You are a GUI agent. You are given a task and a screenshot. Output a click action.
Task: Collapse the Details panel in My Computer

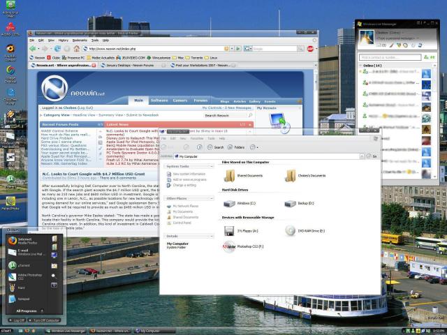(x=211, y=236)
